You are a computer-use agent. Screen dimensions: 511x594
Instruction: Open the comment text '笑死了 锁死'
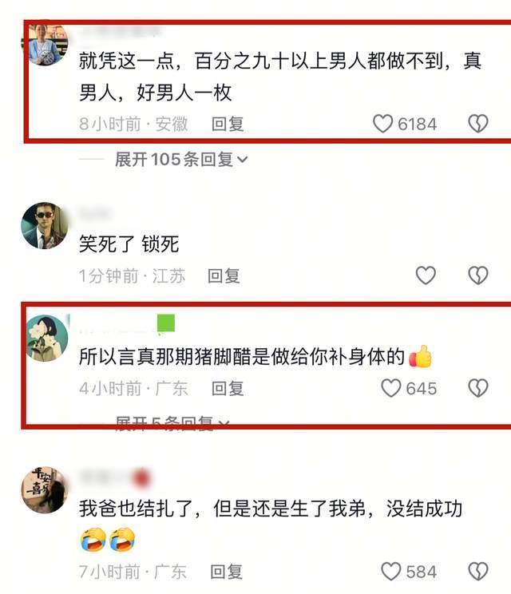pos(129,244)
